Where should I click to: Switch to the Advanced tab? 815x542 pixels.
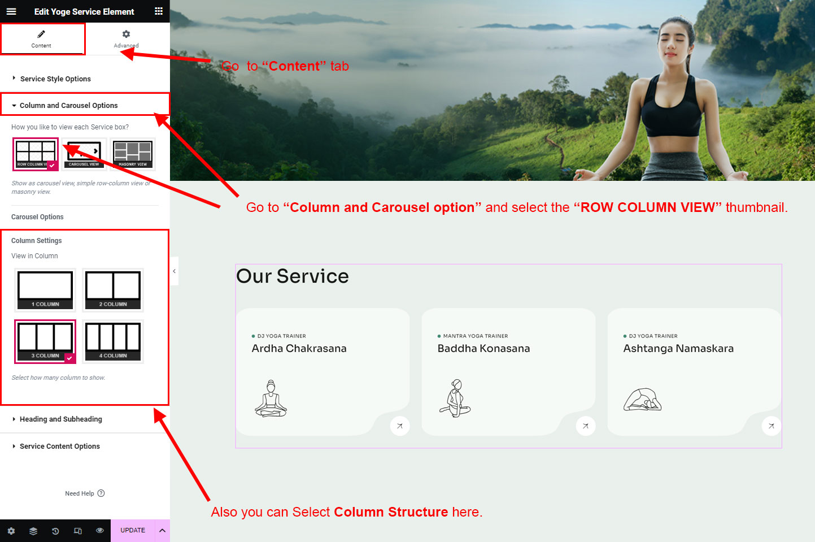(126, 39)
